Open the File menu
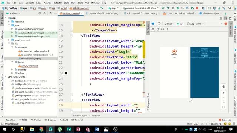Screen dimensions: 237x133 pos(9,3)
